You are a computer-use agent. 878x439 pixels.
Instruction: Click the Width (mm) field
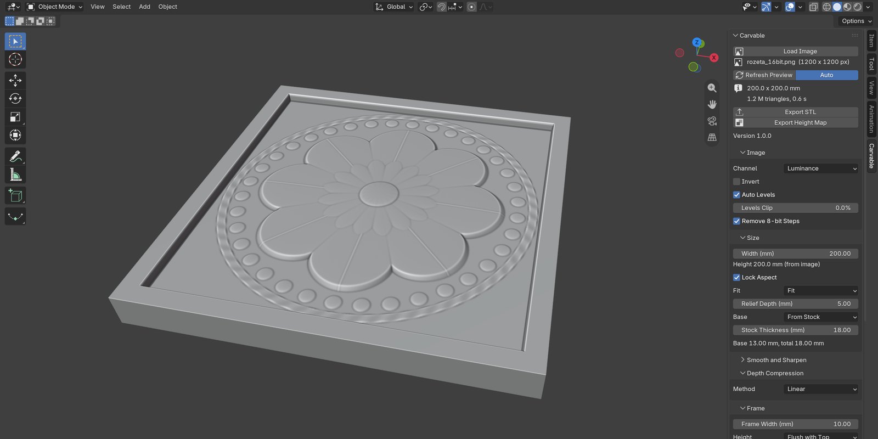(796, 254)
